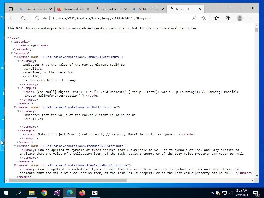
Task: Open the network status tray icon
Action: click(x=225, y=193)
